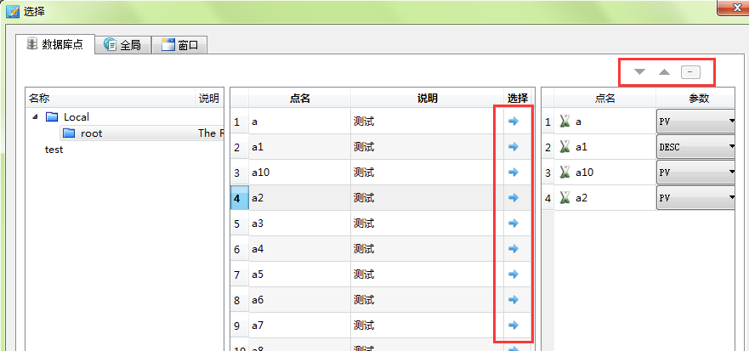749x351 pixels.
Task: Collapse the Local tree node
Action: point(35,117)
